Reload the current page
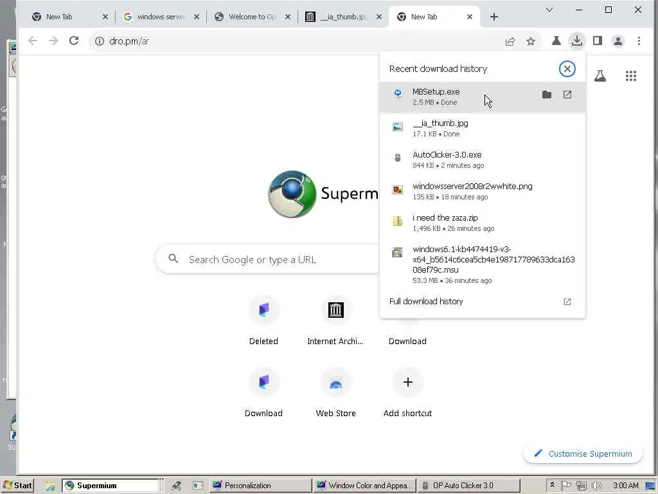This screenshot has height=494, width=658. (74, 41)
